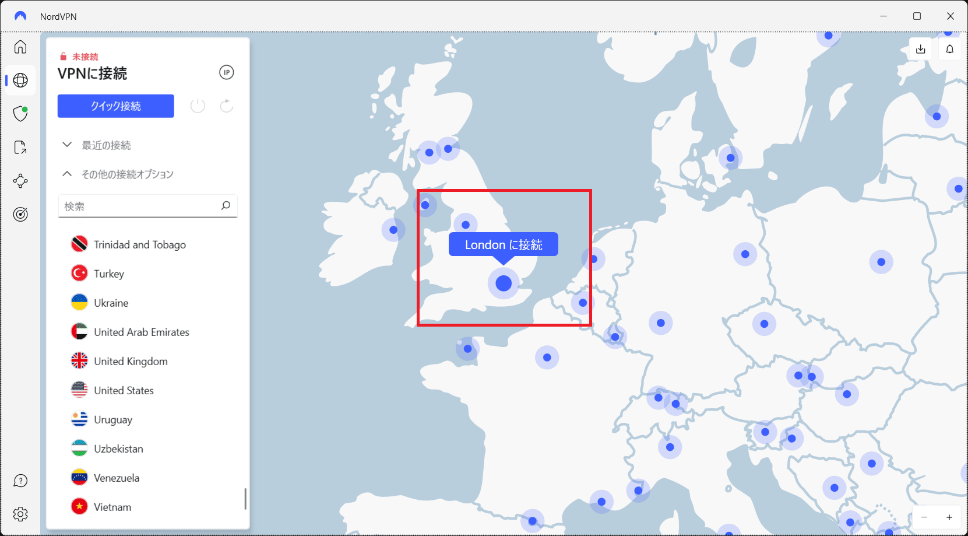Select the globe VPN map sidebar icon
968x536 pixels.
tap(20, 80)
